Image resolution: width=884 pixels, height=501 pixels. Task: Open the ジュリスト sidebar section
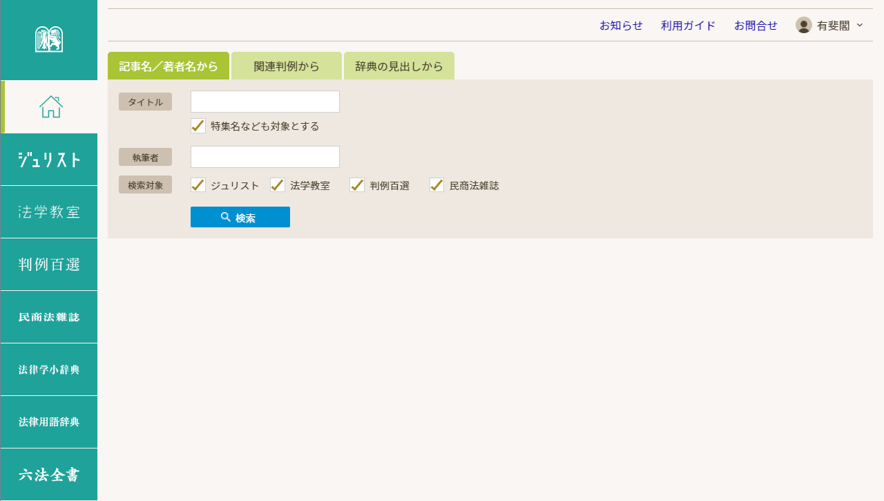pos(49,160)
